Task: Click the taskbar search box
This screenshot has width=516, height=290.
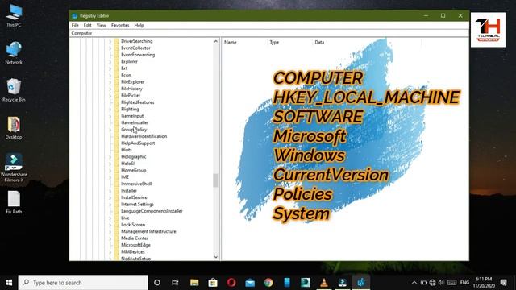Action: tap(83, 283)
